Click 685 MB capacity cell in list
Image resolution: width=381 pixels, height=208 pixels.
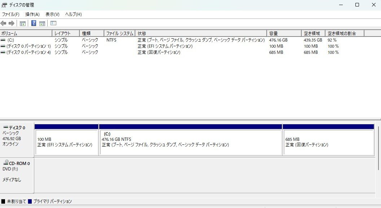pos(276,52)
